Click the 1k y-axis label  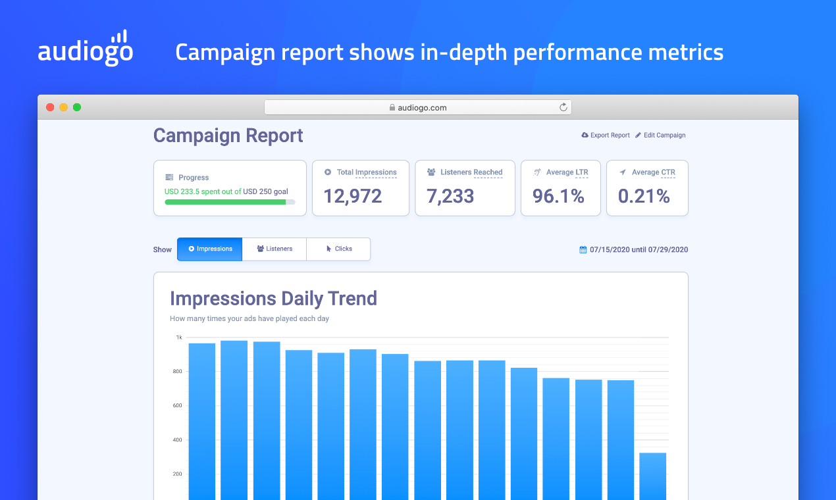tap(179, 337)
